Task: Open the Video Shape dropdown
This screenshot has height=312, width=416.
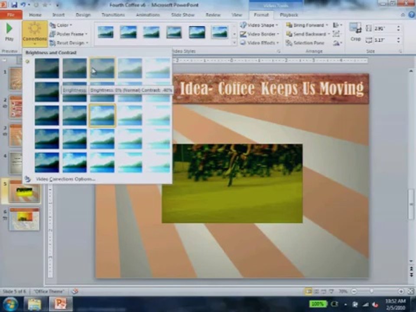Action: coord(259,25)
